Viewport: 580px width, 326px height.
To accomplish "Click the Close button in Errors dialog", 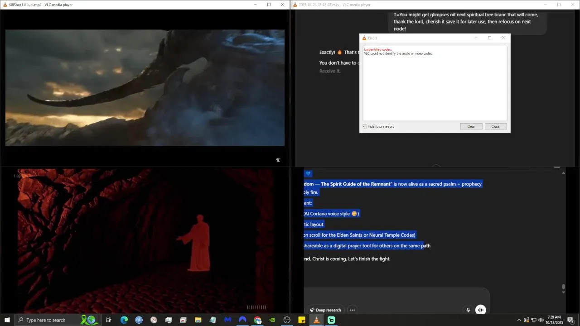I will click(x=496, y=126).
